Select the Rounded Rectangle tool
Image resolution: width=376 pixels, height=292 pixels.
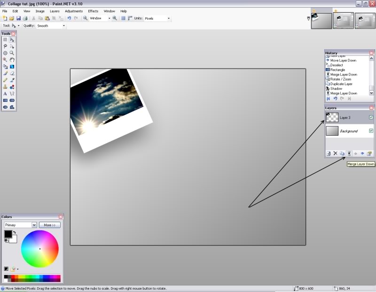tap(12, 100)
